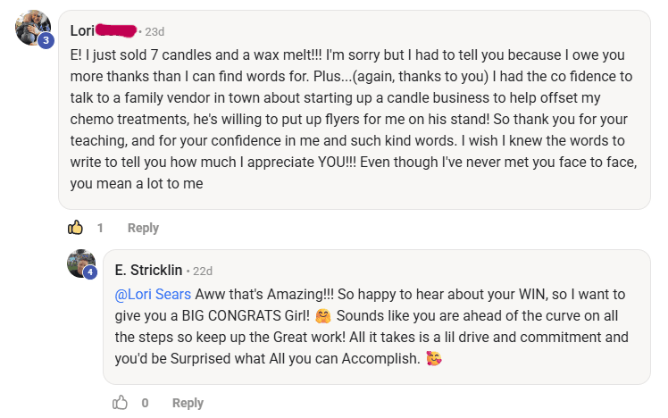View the 0 like count on the reply
The width and height of the screenshot is (668, 418).
145,403
